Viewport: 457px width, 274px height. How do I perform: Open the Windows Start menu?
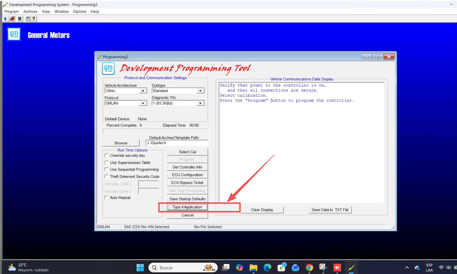pos(140,268)
